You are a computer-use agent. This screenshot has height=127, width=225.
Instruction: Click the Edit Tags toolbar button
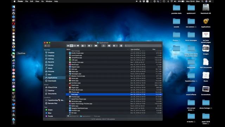click(96, 46)
